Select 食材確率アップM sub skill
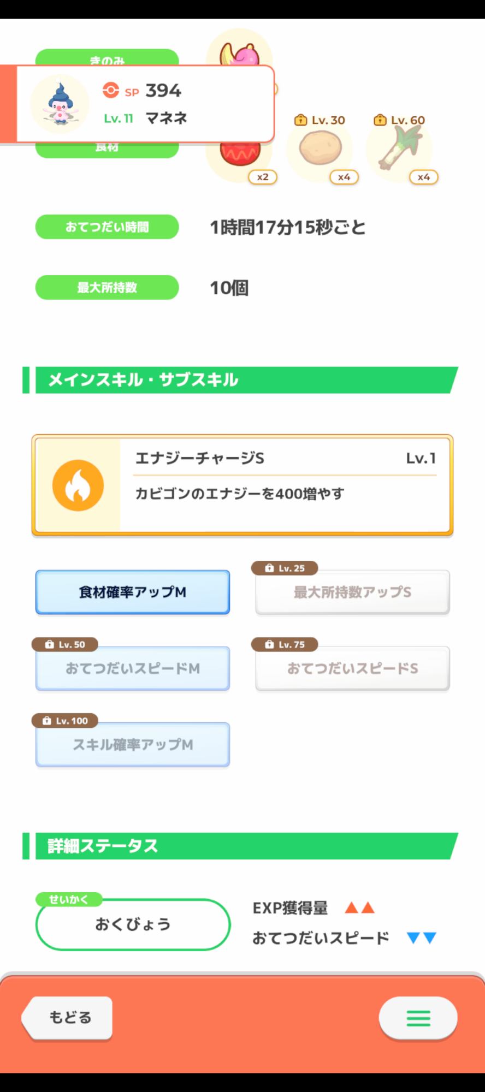The image size is (485, 1092). [x=133, y=592]
